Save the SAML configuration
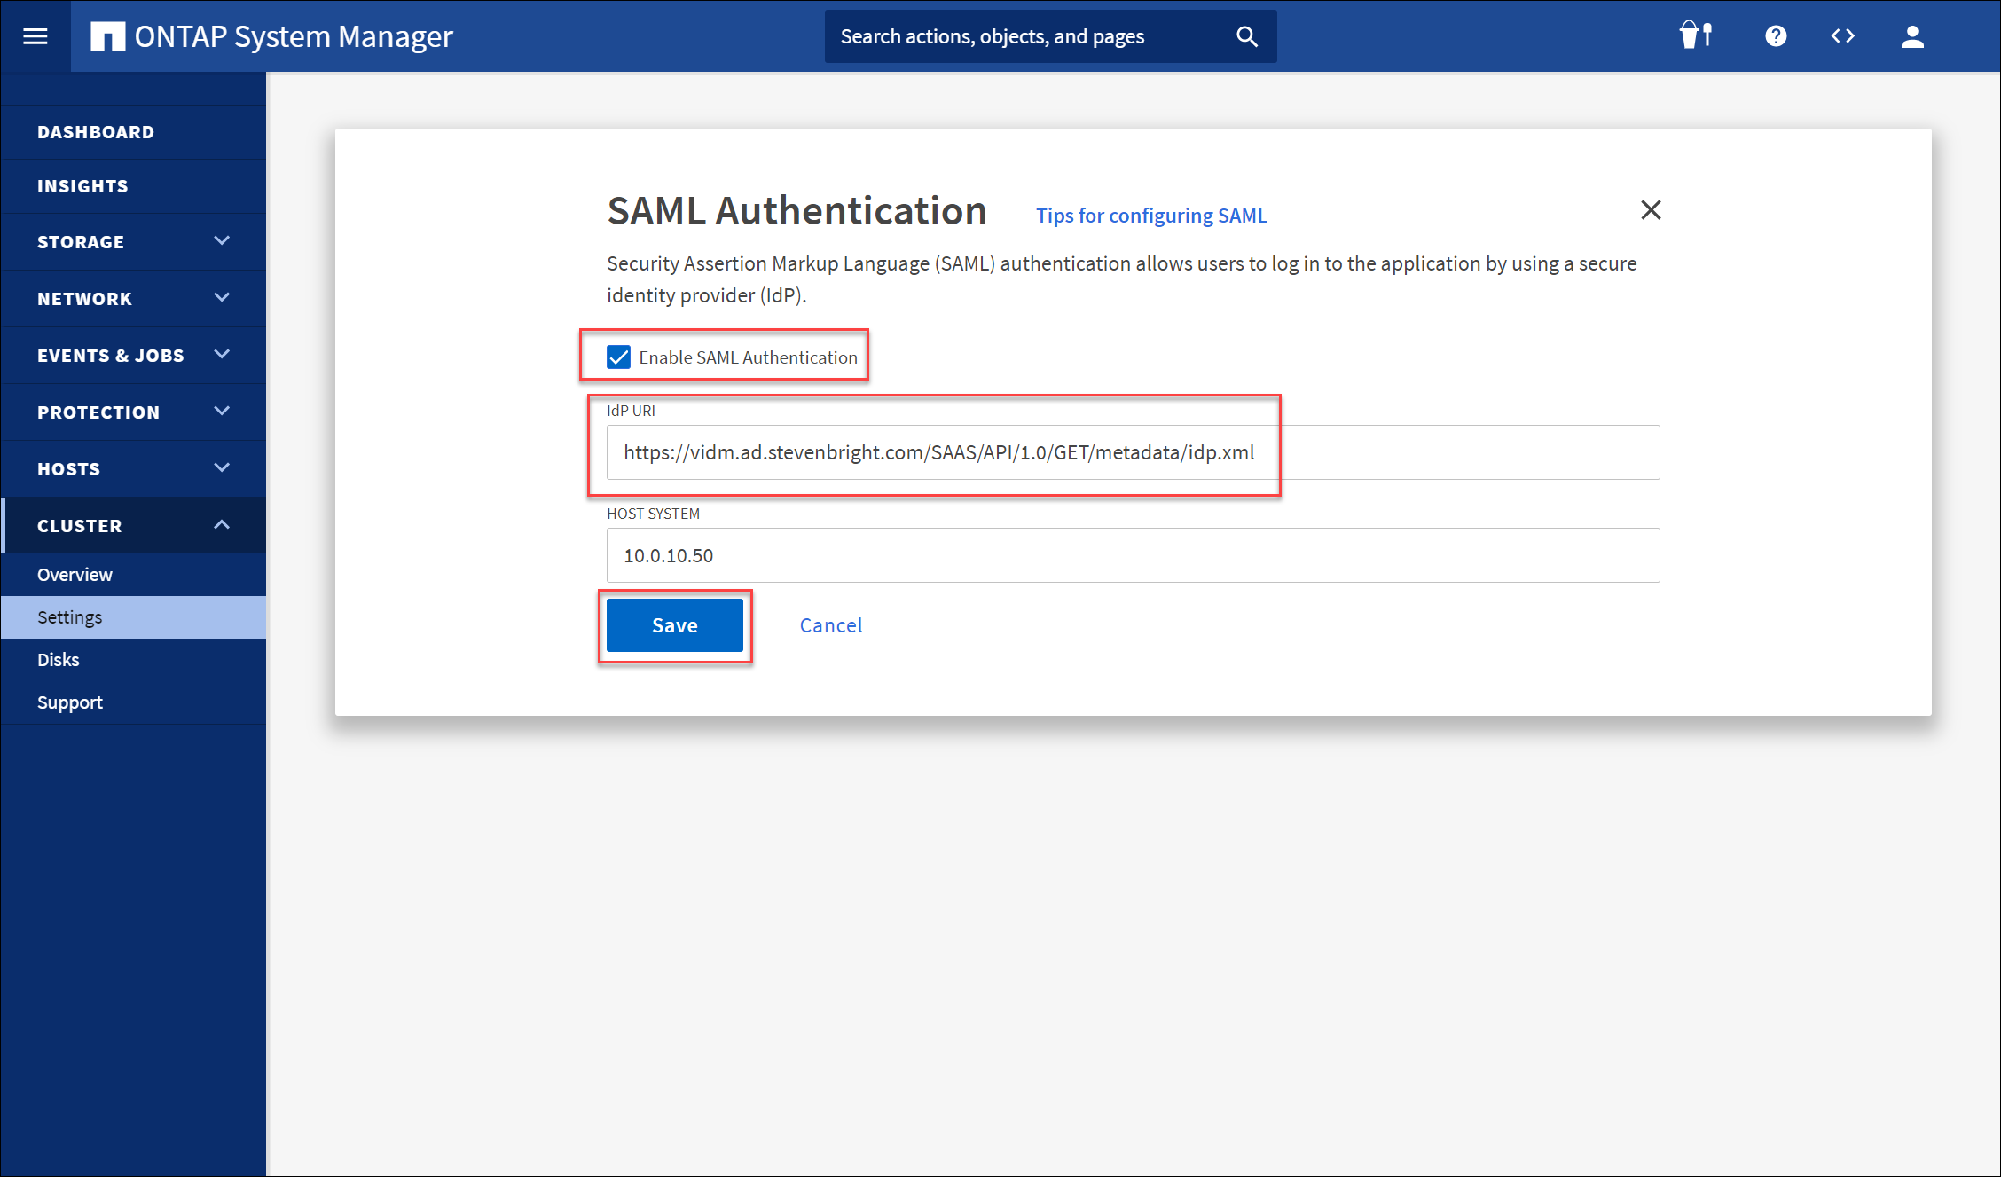 [x=674, y=625]
